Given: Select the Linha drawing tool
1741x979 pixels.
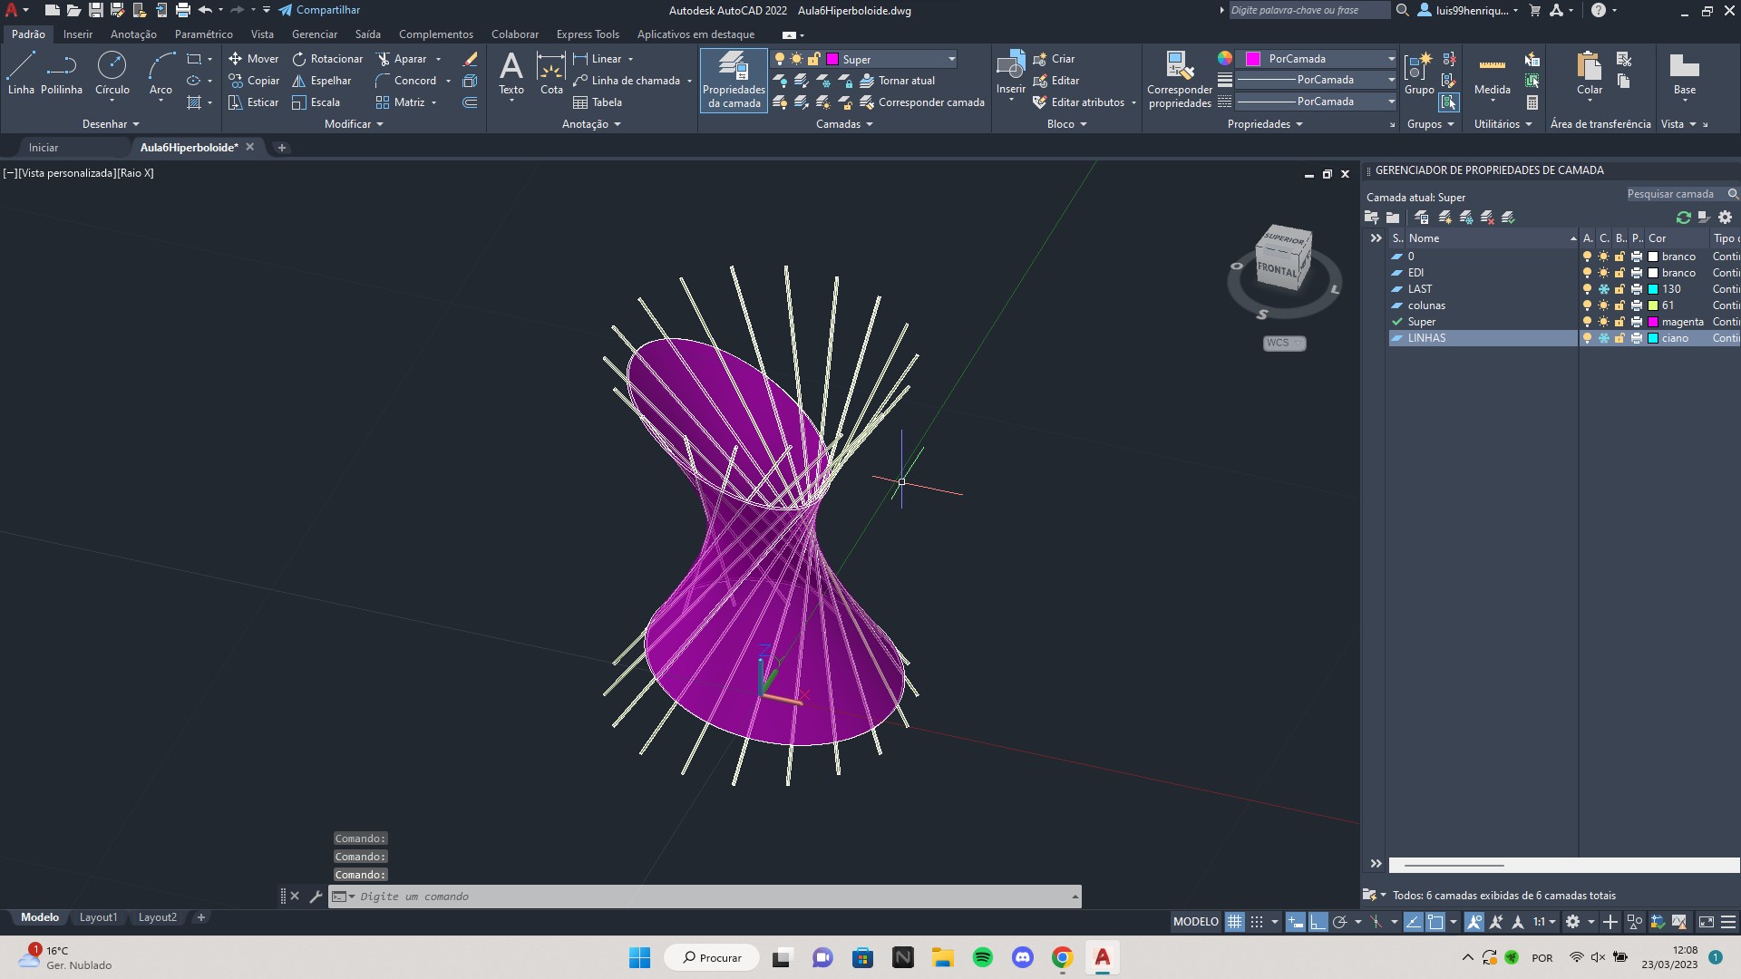Looking at the screenshot, I should click(x=21, y=73).
